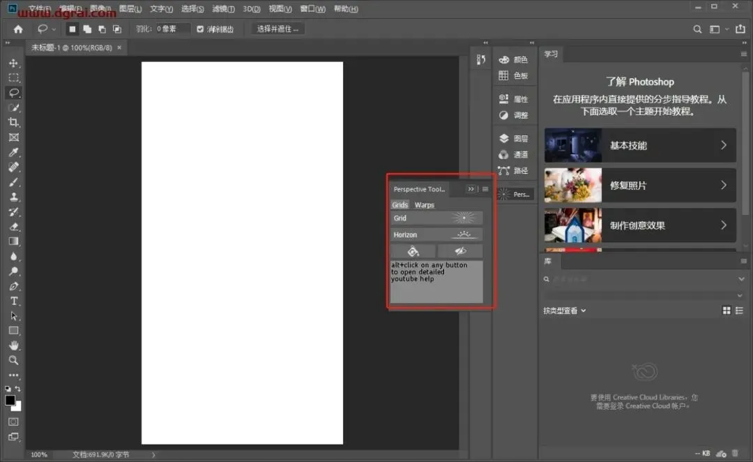Change the screen mode icon
This screenshot has width=753, height=462.
point(13,436)
